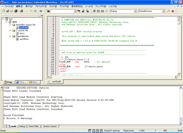The width and height of the screenshot is (183, 133).
Task: Click the Save All toolbar icon
Action: point(16,11)
